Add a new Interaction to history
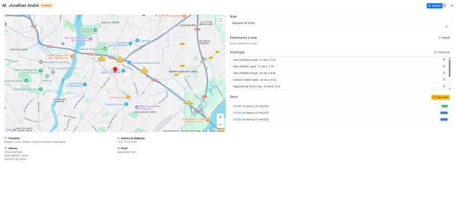The width and height of the screenshot is (456, 219). [x=442, y=52]
